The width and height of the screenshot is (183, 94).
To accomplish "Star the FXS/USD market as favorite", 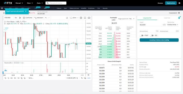I will (4, 13).
